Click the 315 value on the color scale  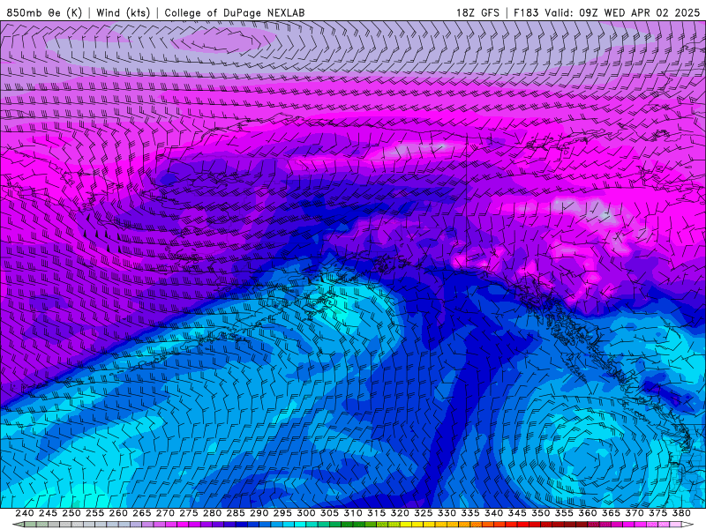[376, 513]
